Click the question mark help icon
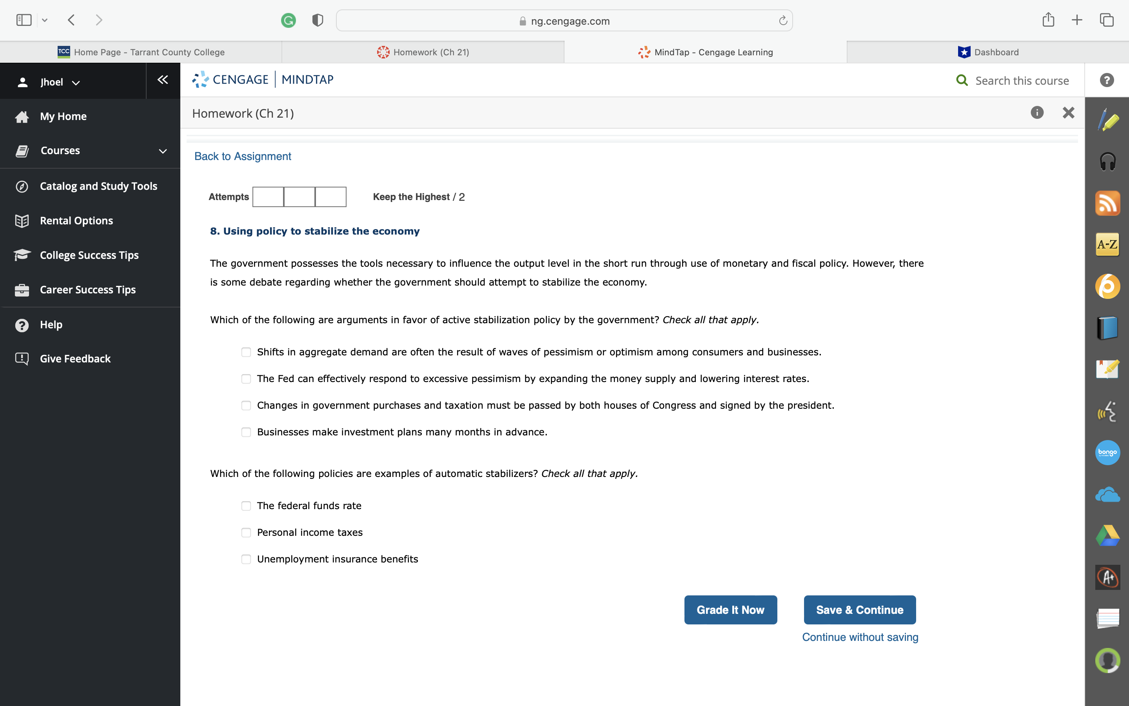 pyautogui.click(x=1107, y=80)
